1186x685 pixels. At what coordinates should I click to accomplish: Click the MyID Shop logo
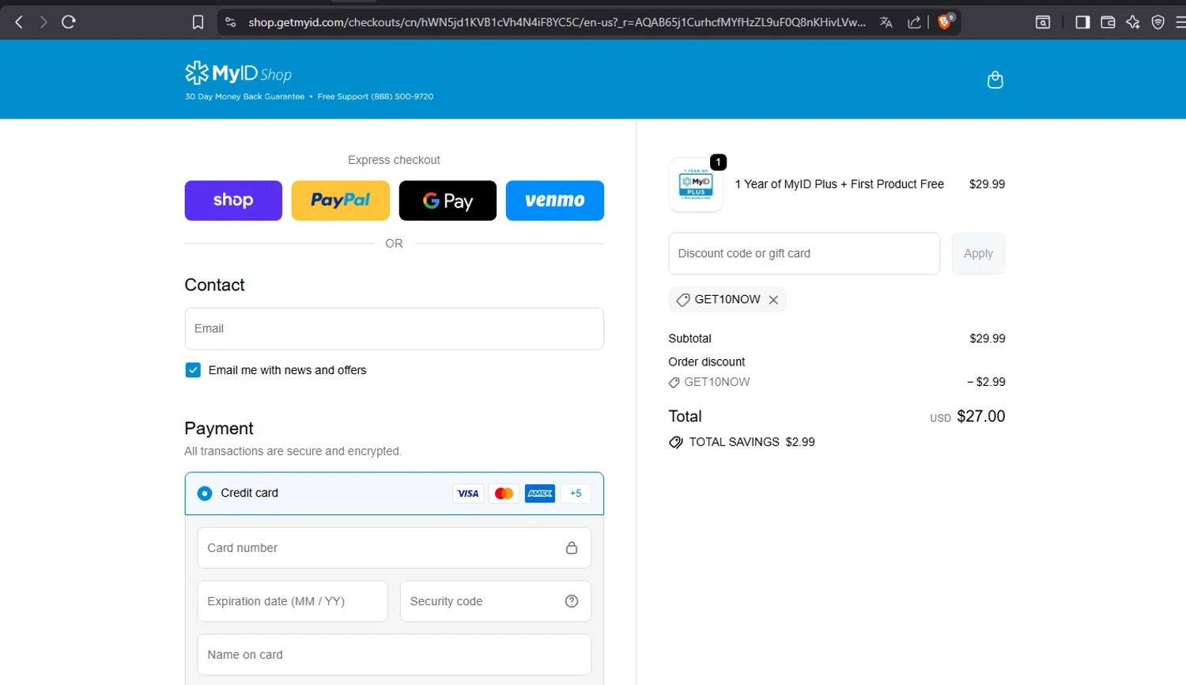[x=238, y=74]
